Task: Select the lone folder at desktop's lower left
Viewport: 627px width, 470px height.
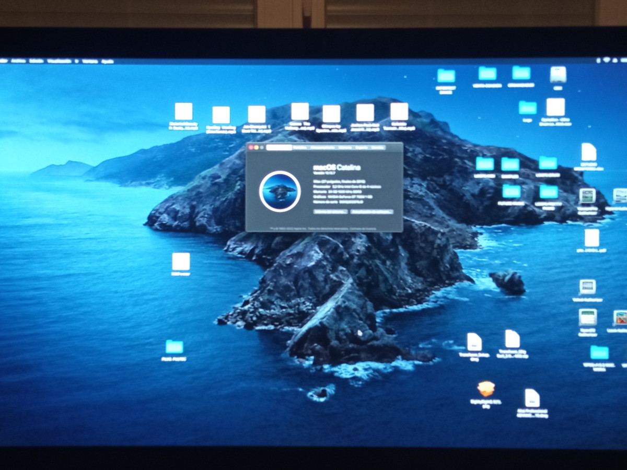Action: [174, 347]
